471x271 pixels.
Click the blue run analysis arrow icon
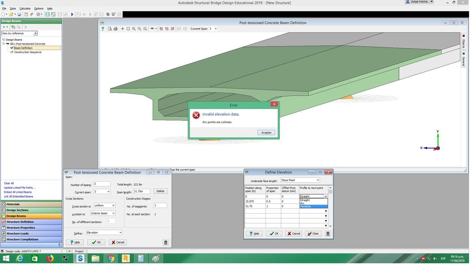72,15
